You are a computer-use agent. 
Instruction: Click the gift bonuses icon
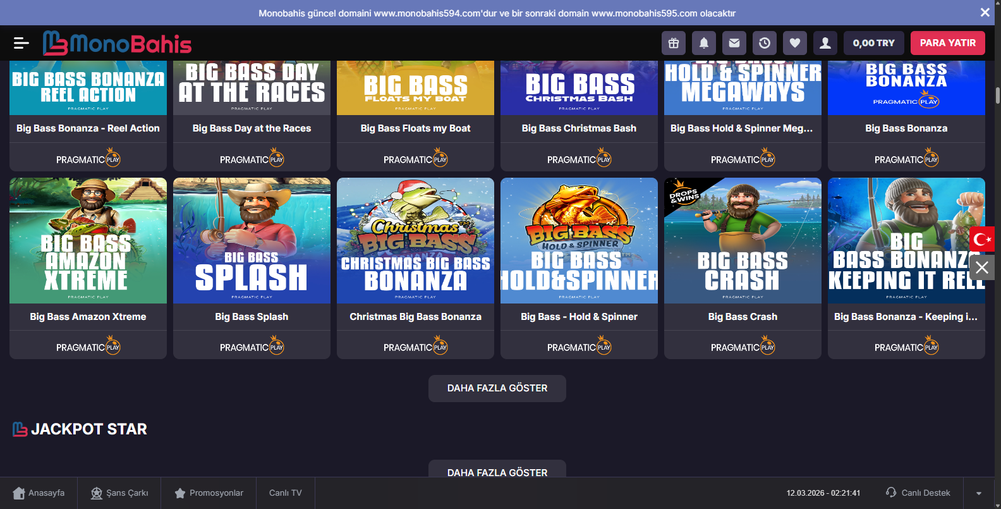(674, 43)
